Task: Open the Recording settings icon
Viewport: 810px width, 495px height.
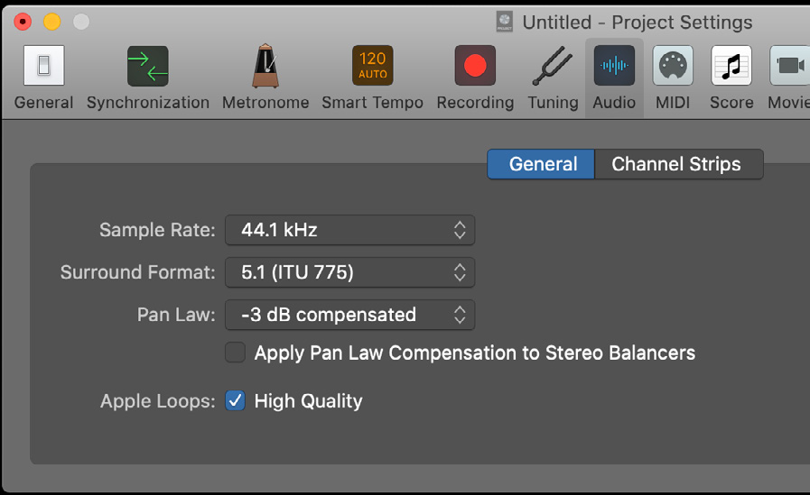Action: pos(475,66)
